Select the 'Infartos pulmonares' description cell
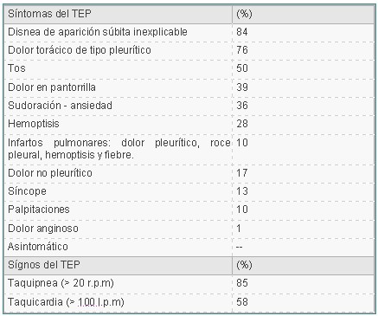 coord(119,149)
